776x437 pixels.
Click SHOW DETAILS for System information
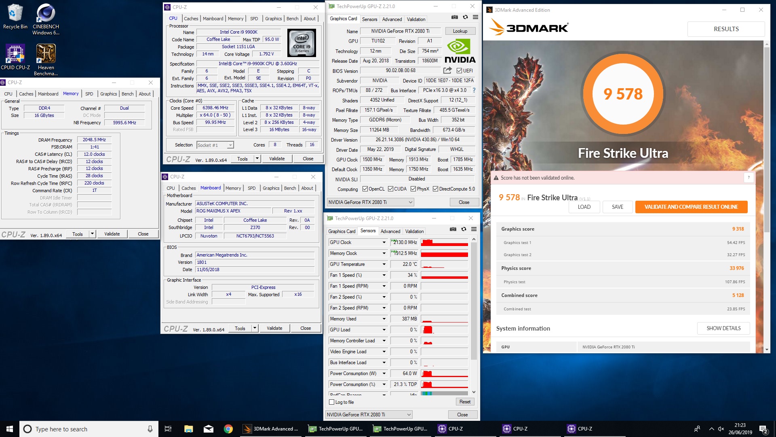723,328
